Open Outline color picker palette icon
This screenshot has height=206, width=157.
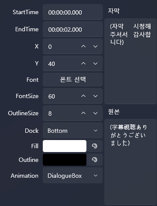[95, 160]
